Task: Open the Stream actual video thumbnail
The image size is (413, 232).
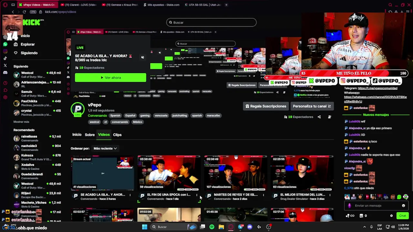Action: click(103, 173)
